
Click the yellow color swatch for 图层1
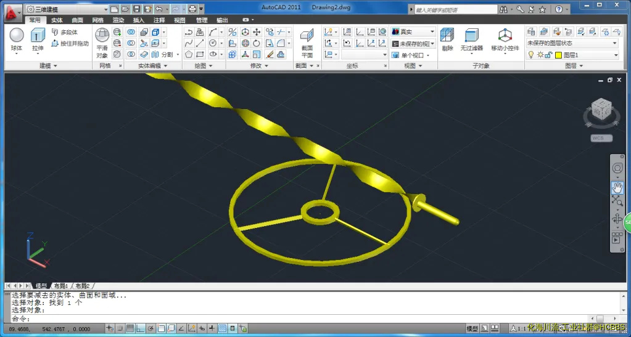click(x=558, y=55)
